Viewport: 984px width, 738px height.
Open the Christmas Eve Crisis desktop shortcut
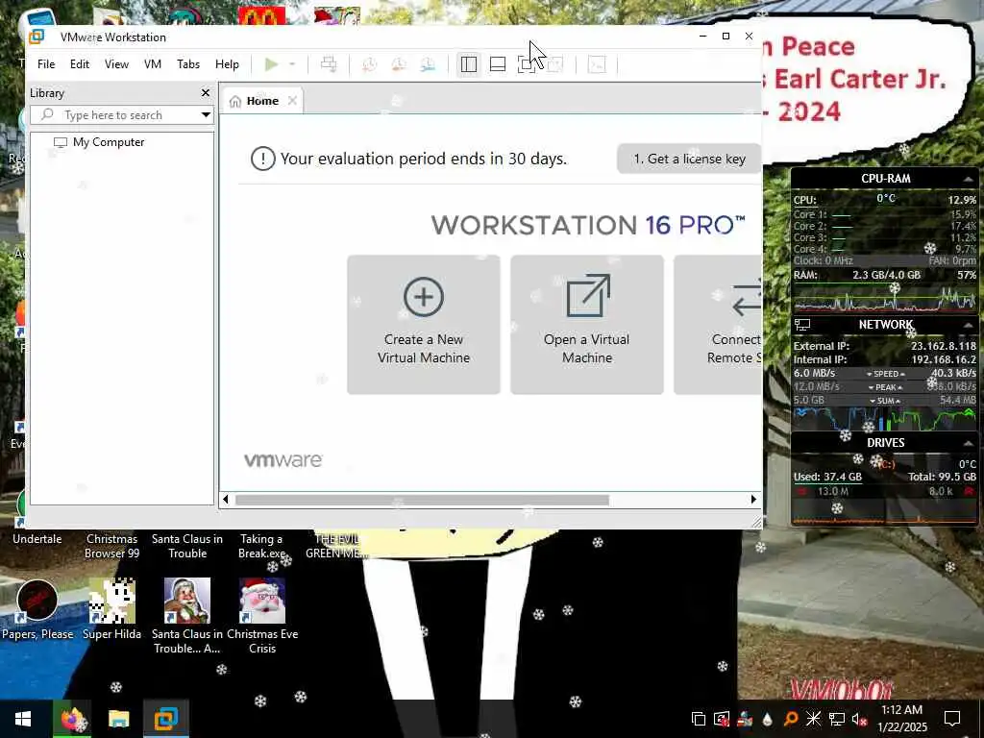262,616
